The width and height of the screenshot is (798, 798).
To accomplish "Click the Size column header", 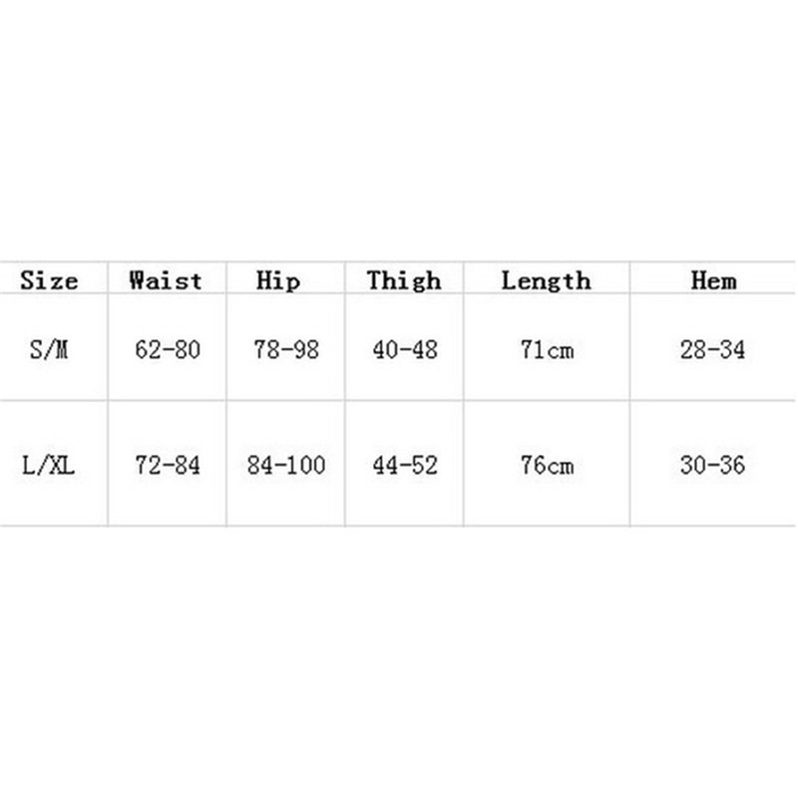I will pos(49,280).
